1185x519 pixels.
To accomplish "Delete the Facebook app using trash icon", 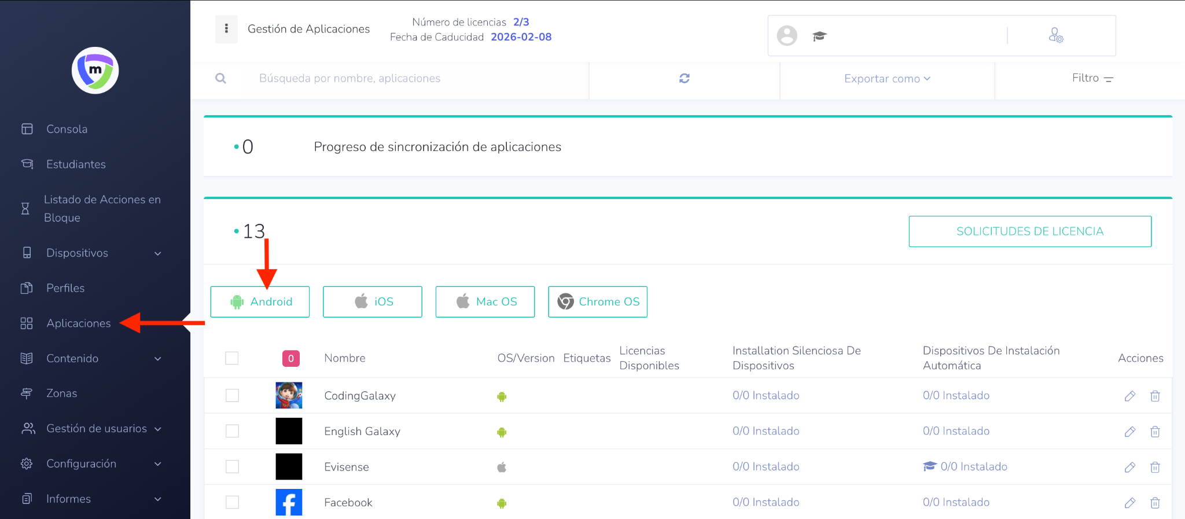I will pyautogui.click(x=1155, y=503).
